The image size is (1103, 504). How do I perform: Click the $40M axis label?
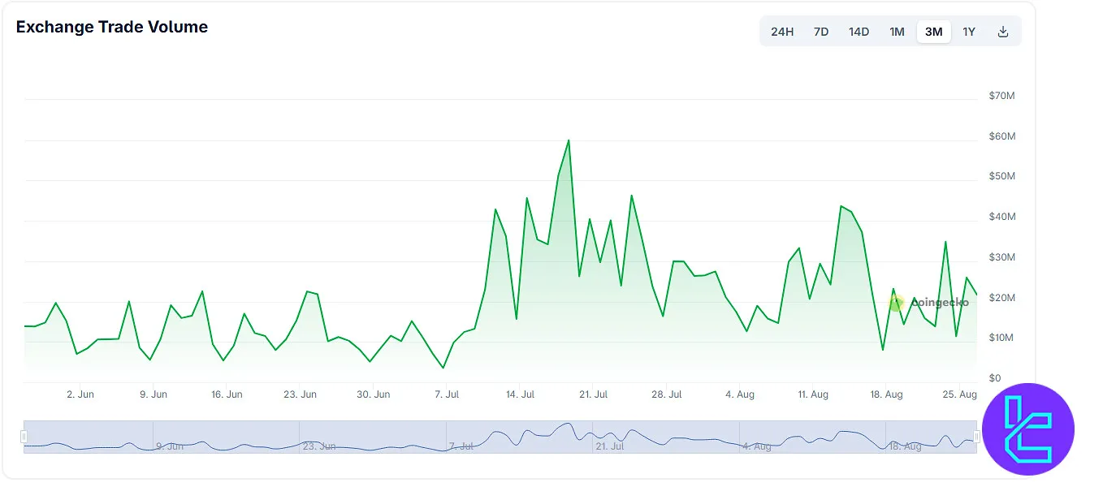1001,217
